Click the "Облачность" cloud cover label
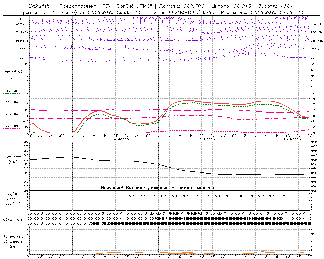The image size is (324, 259). (x=13, y=220)
